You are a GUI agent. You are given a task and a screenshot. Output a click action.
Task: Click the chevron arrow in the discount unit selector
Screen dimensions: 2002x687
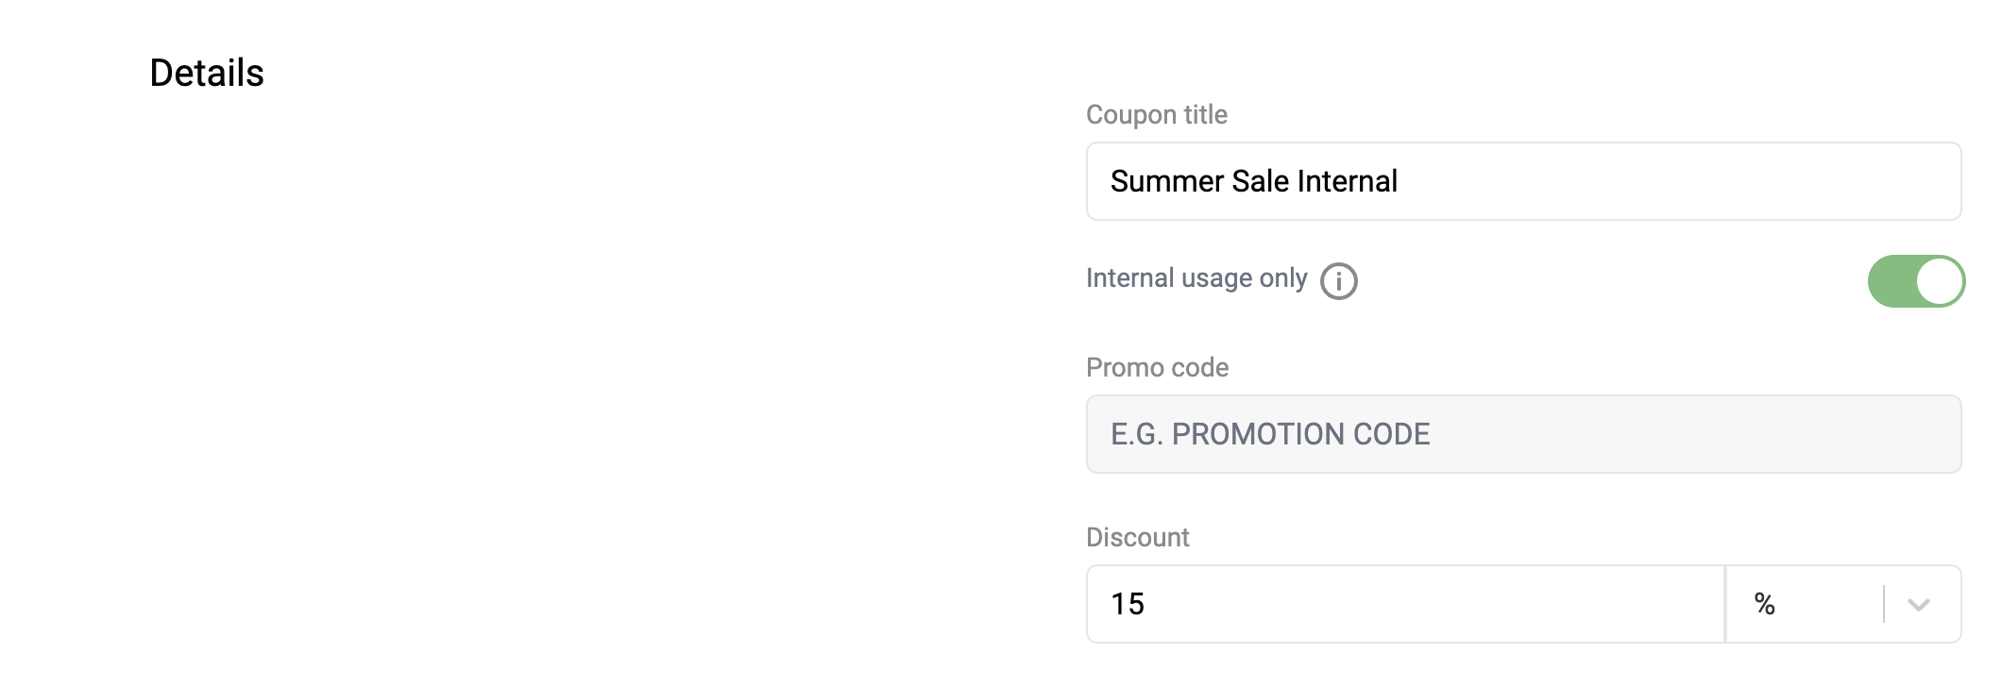1918,604
